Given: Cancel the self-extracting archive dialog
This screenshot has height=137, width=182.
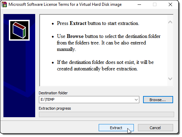Looking at the screenshot, I should (x=155, y=128).
